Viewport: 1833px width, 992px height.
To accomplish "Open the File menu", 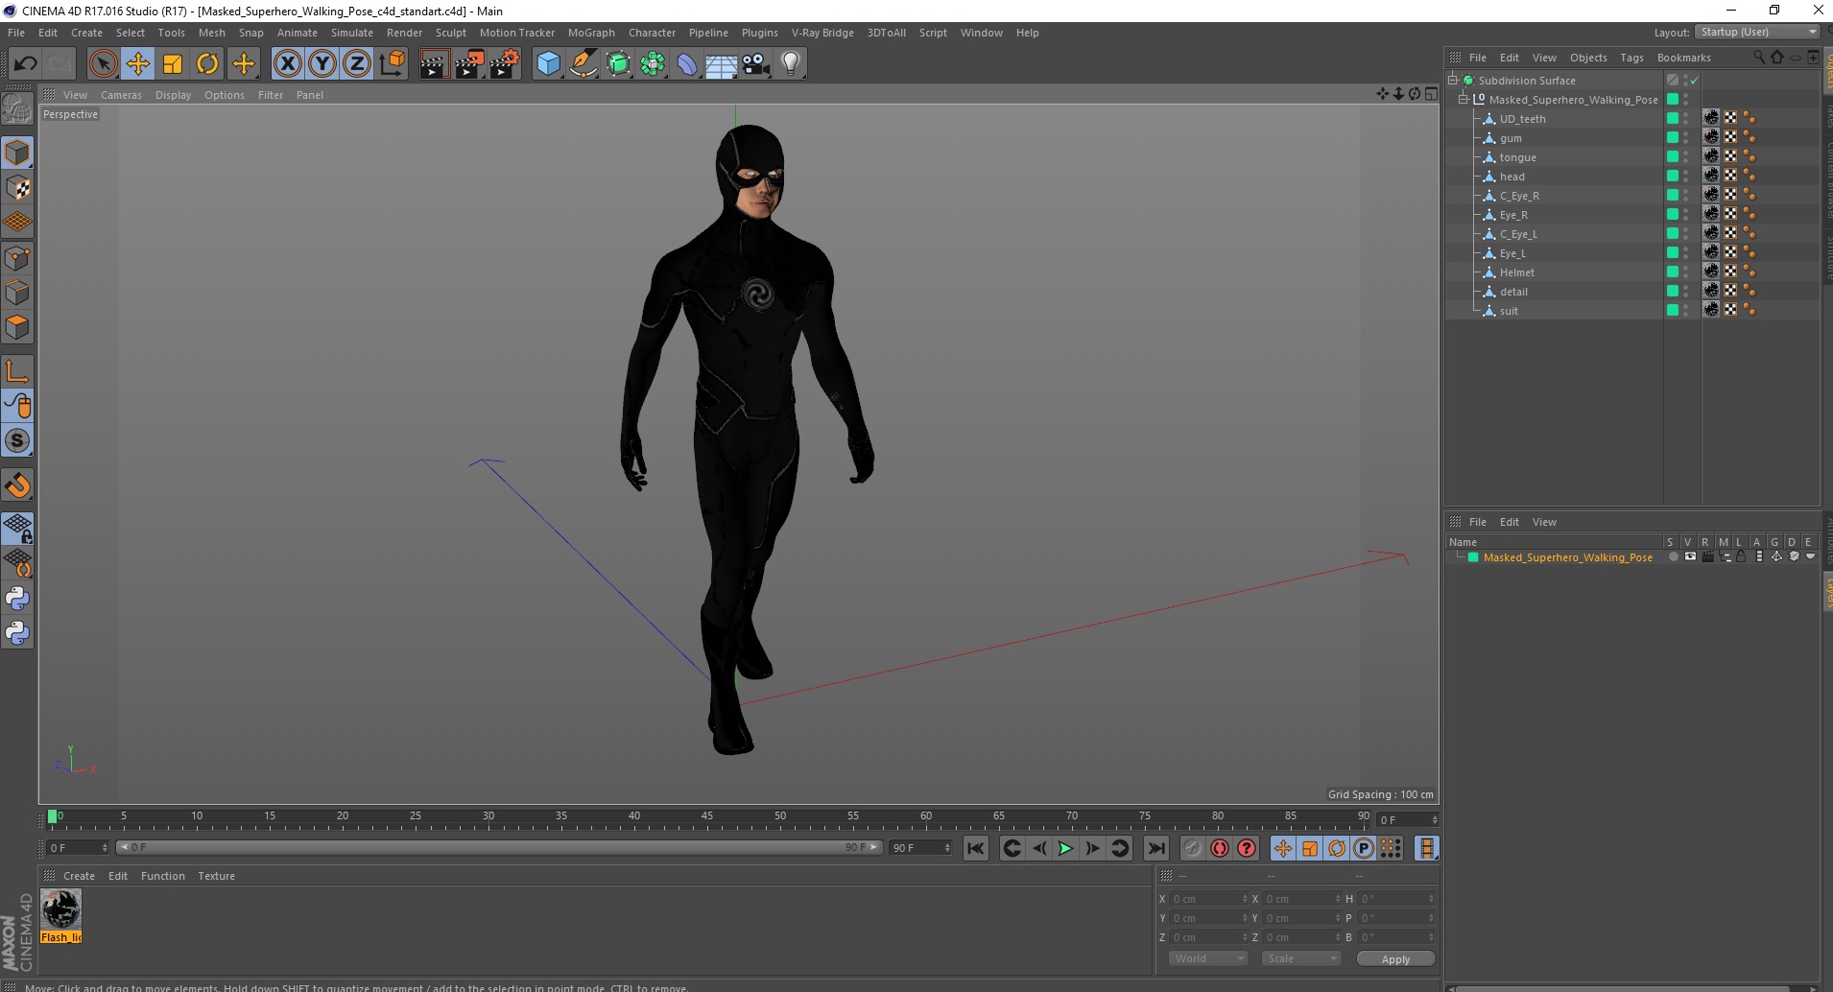I will 16,33.
